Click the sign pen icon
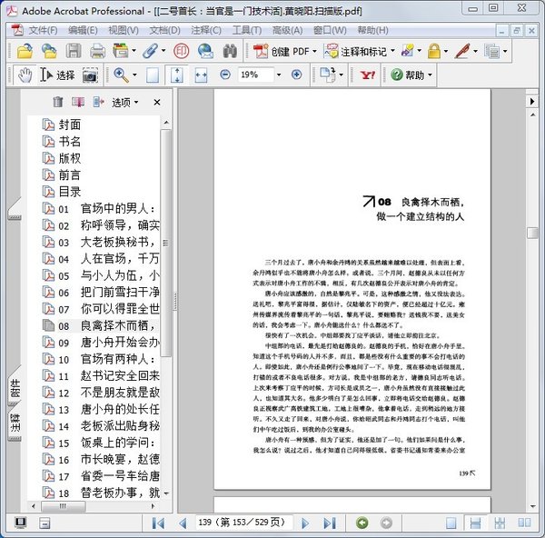The width and height of the screenshot is (545, 538). [462, 51]
